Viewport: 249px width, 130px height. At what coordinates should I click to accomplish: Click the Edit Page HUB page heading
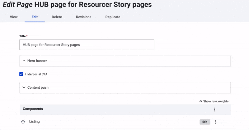pyautogui.click(x=77, y=4)
